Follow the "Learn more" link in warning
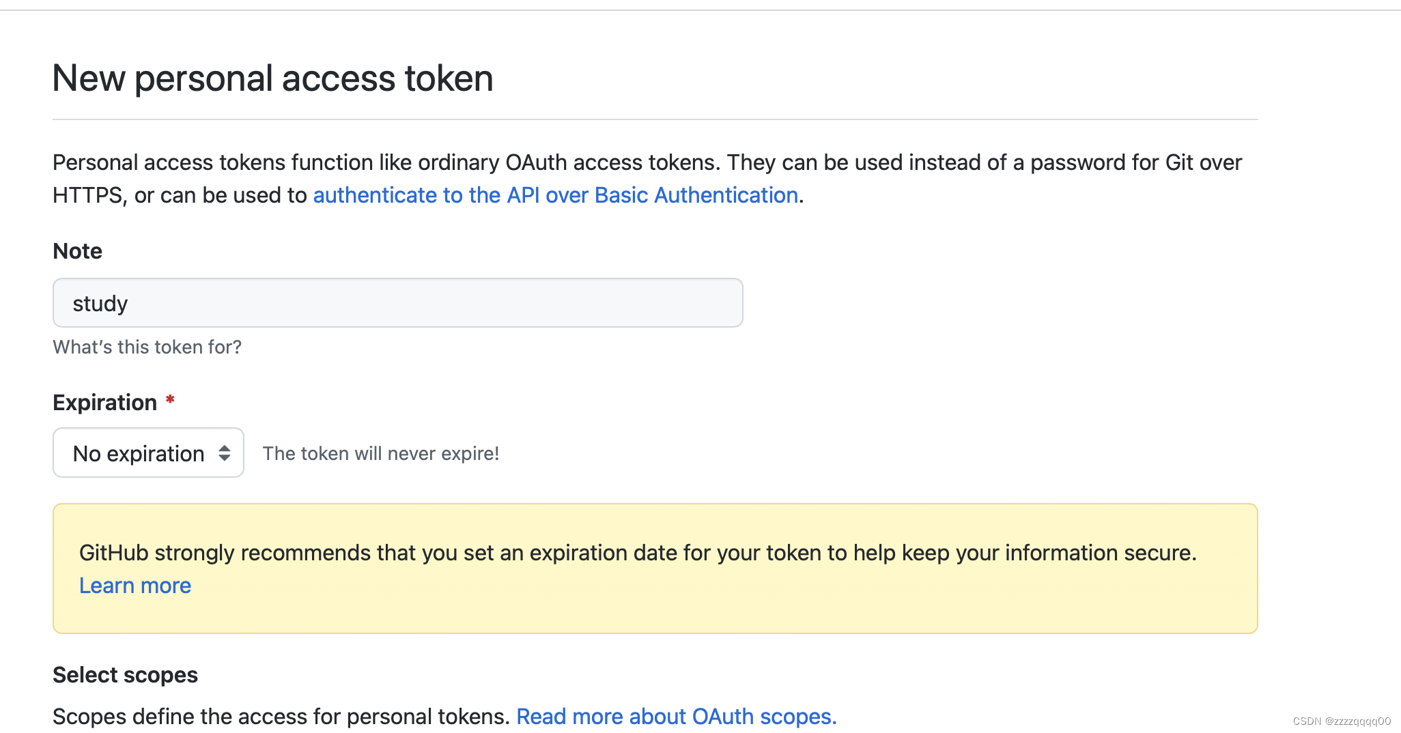The height and width of the screenshot is (733, 1401). tap(135, 586)
